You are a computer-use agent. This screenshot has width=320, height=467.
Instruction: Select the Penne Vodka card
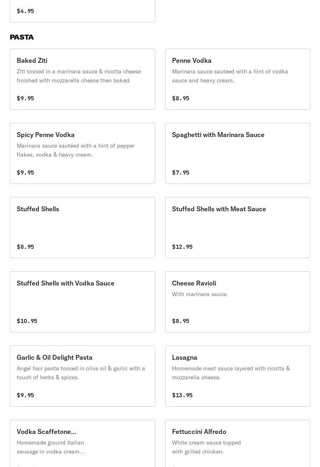tap(238, 79)
